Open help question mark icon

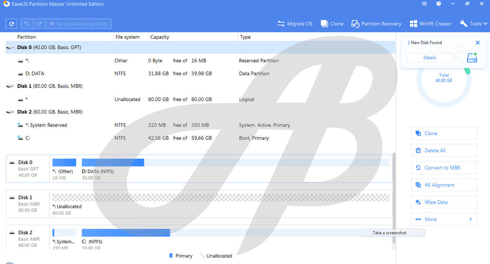[439, 4]
